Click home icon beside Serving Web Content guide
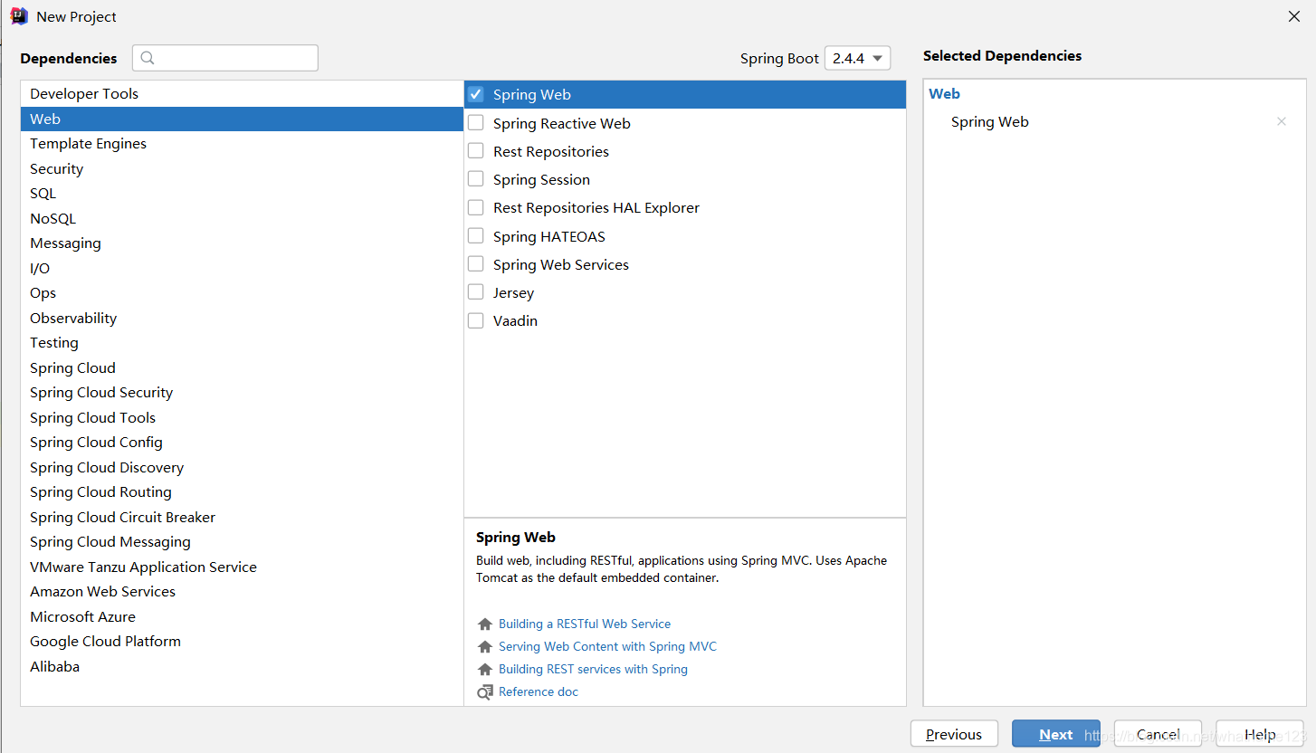 [485, 647]
